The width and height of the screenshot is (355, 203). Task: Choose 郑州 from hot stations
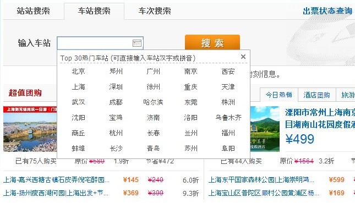click(116, 72)
